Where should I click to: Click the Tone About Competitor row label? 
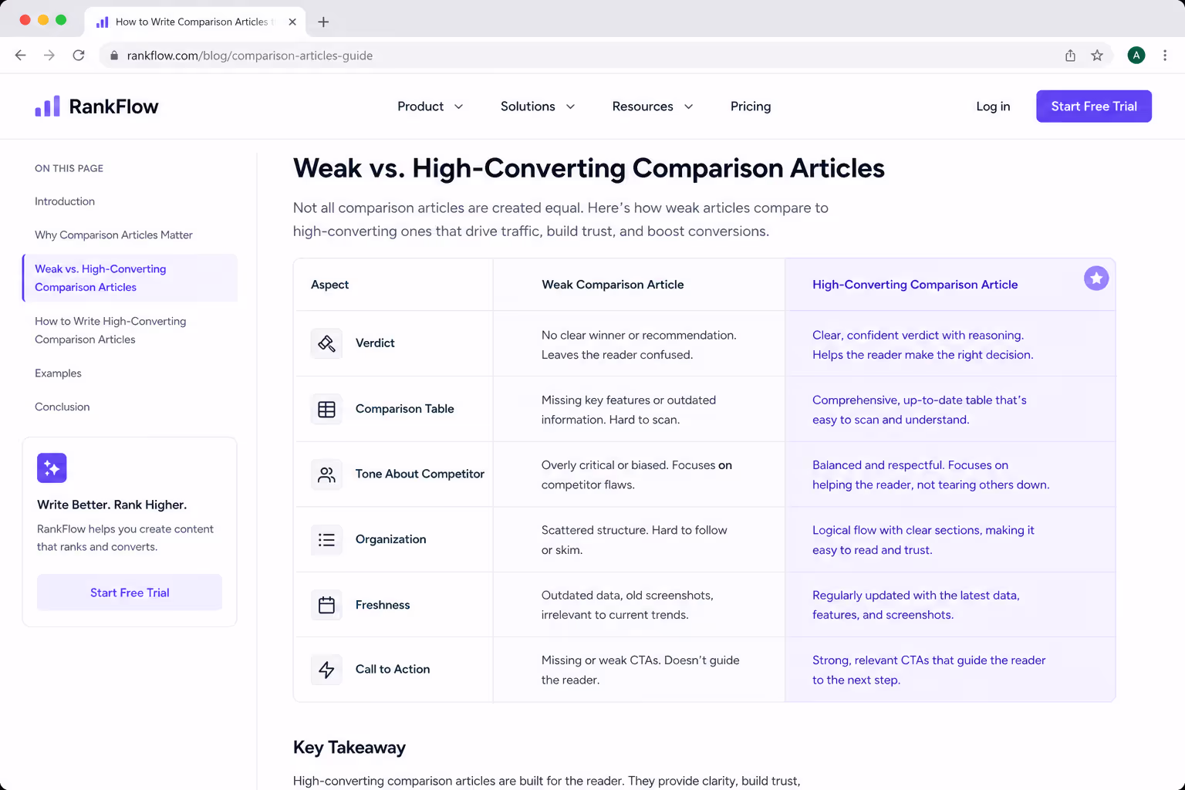420,474
